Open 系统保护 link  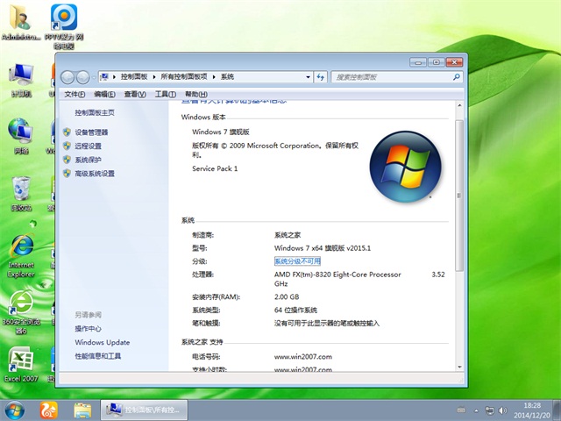click(x=88, y=160)
